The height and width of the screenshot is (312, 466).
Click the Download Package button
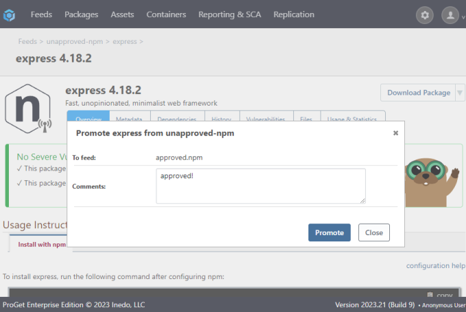[418, 93]
